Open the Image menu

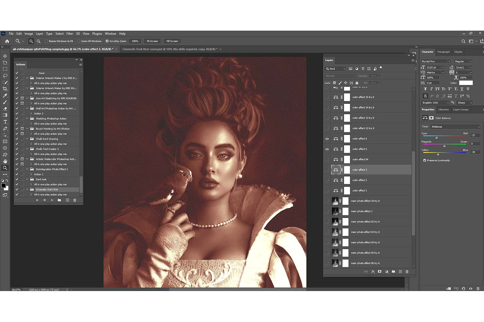[29, 34]
